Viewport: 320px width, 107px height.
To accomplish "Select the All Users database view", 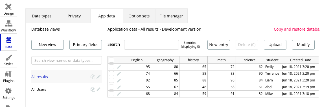I will click(39, 89).
